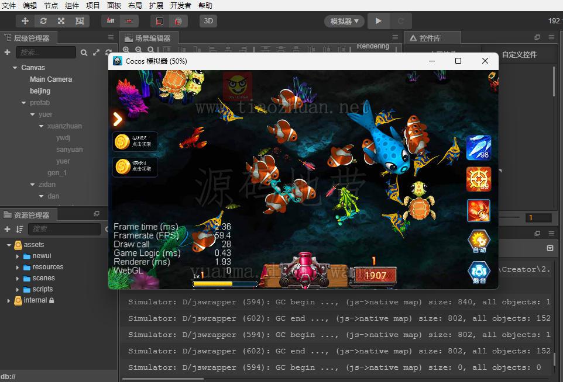Select the Main Camera node
563x382 pixels.
[51, 79]
